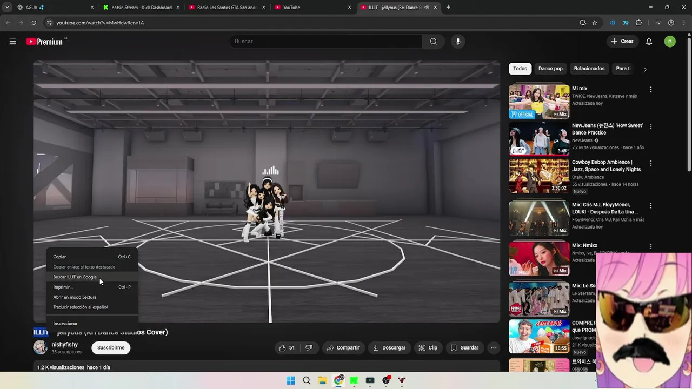The image size is (692, 389).
Task: Open the tab search dropdown arrow
Action: pos(6,8)
